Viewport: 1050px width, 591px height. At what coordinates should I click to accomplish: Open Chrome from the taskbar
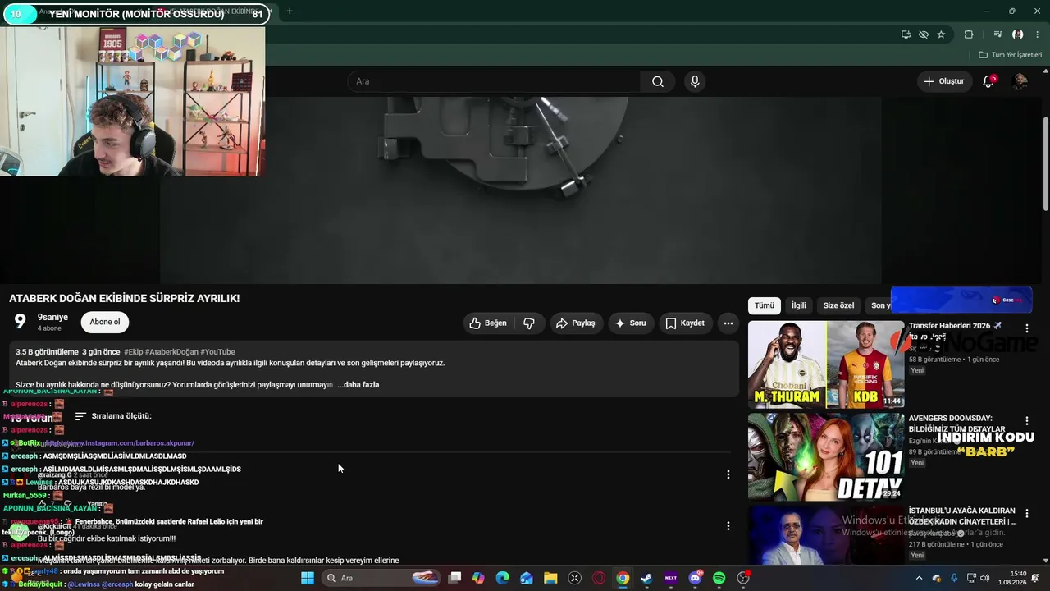tap(623, 578)
